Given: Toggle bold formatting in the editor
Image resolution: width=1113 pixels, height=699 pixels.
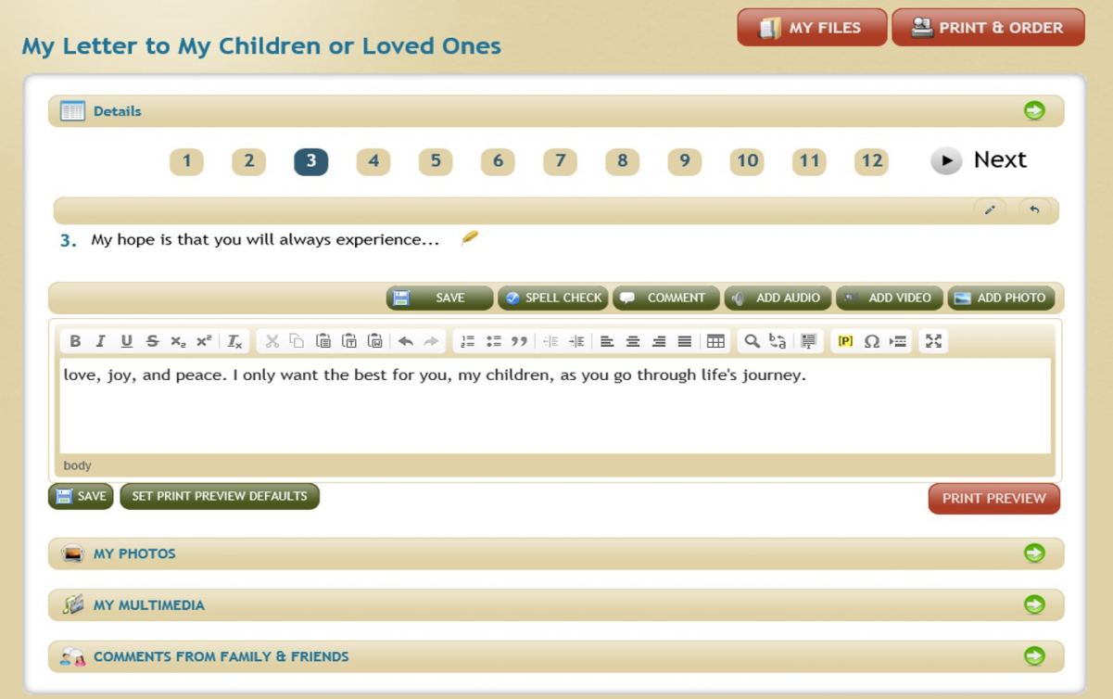Looking at the screenshot, I should 75,341.
